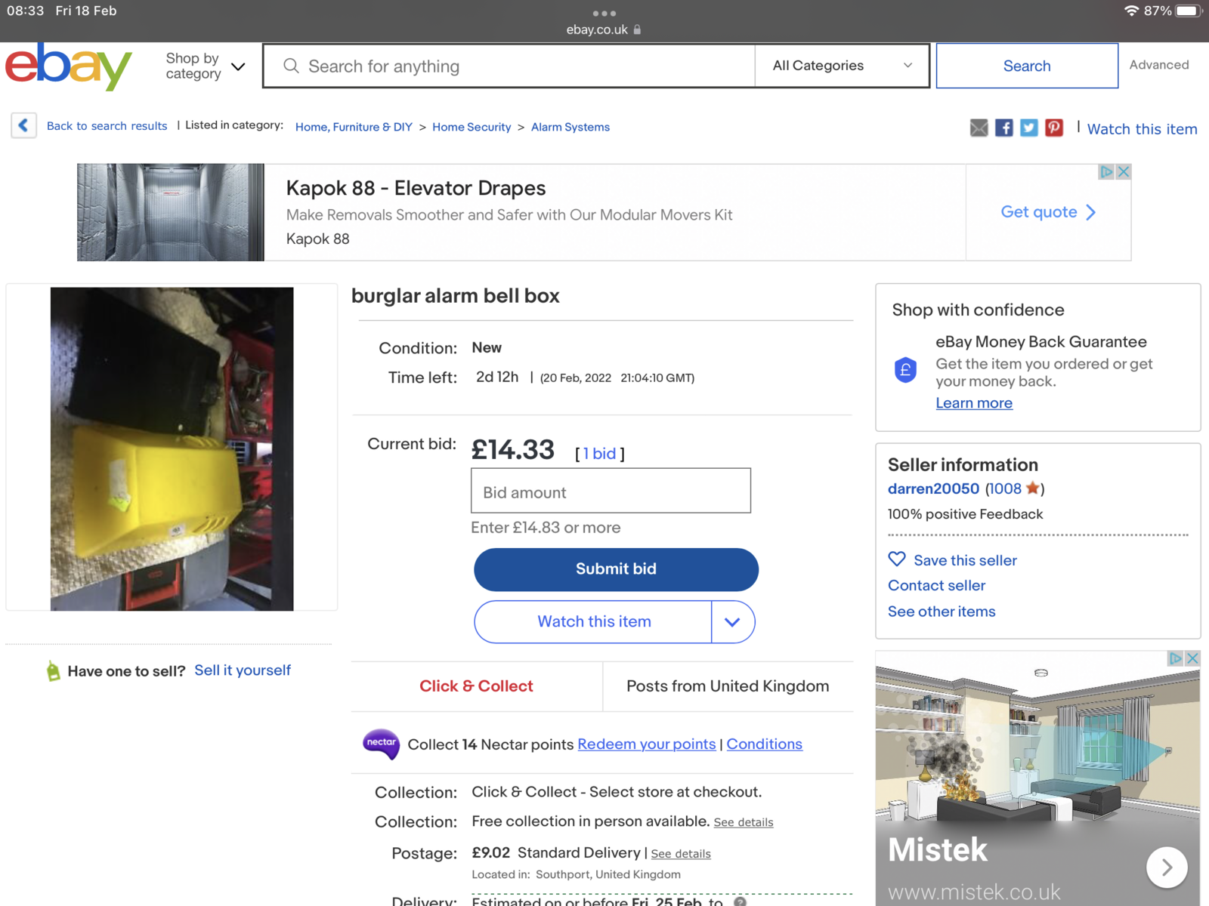
Task: Open the Shop by category menu
Action: [x=205, y=66]
